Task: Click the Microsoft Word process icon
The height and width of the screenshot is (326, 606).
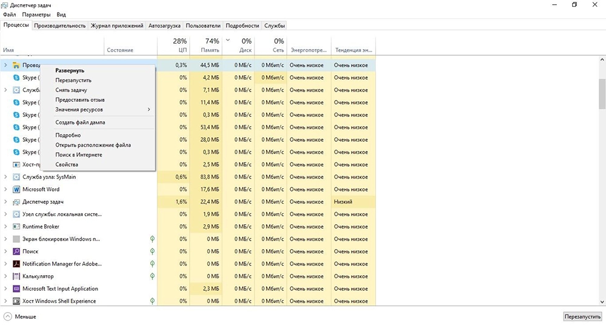Action: click(x=16, y=189)
